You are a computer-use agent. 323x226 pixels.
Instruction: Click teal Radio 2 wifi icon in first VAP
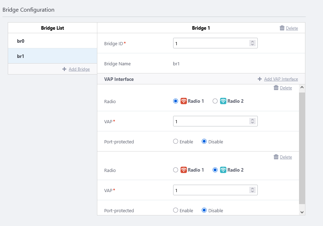[223, 101]
